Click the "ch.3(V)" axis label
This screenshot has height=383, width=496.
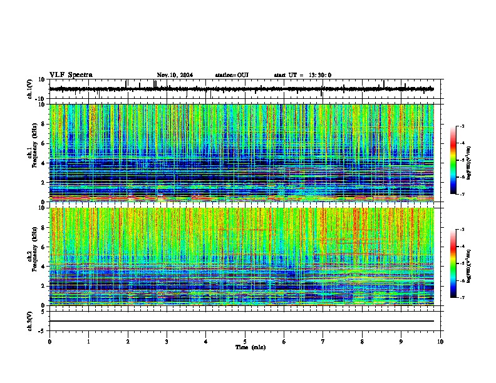click(x=30, y=322)
